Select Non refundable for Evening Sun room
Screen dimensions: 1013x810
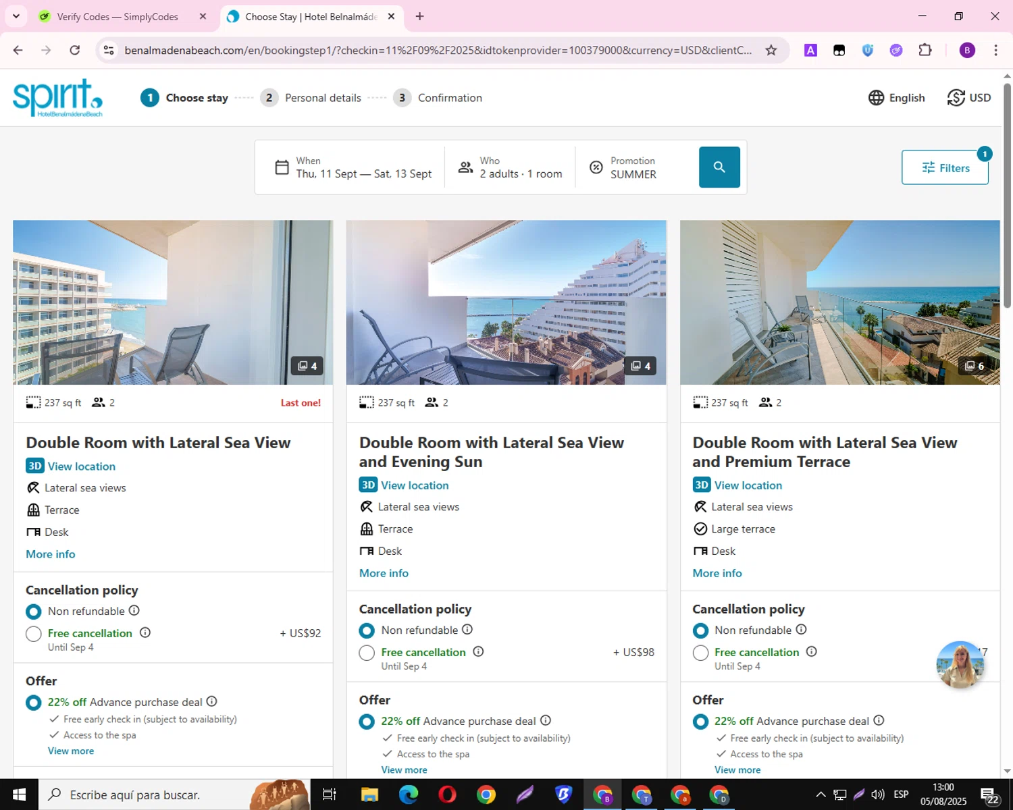[x=367, y=630]
